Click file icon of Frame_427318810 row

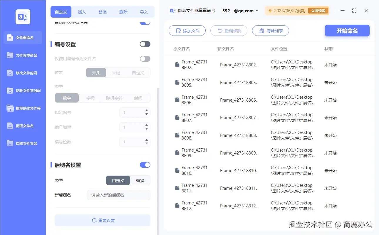click(x=177, y=170)
